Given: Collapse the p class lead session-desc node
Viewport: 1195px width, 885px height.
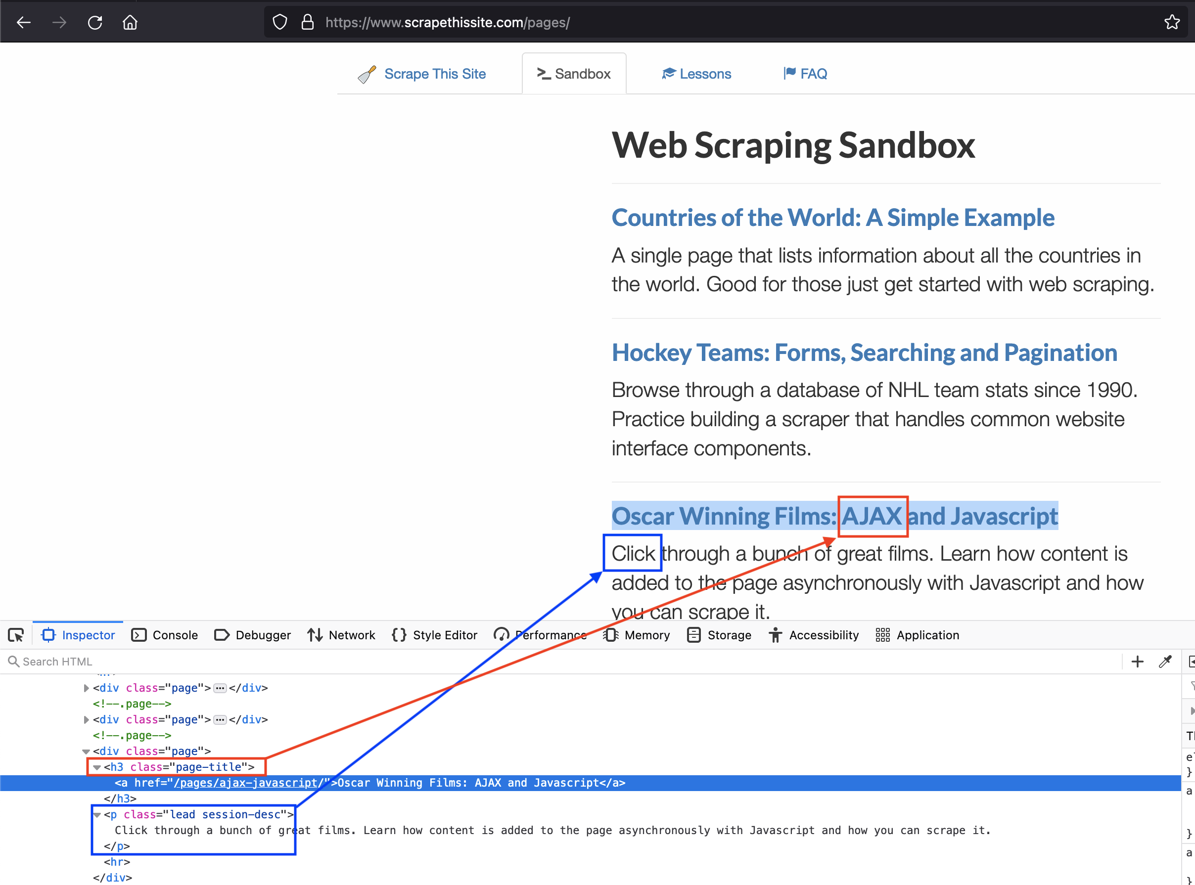Looking at the screenshot, I should coord(97,815).
